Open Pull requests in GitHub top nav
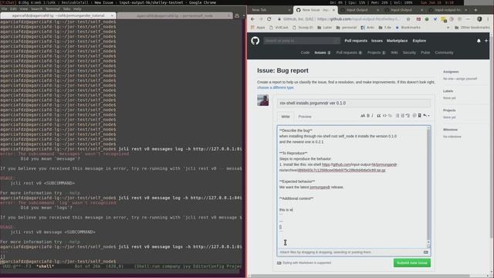The width and height of the screenshot is (494, 278). click(356, 41)
